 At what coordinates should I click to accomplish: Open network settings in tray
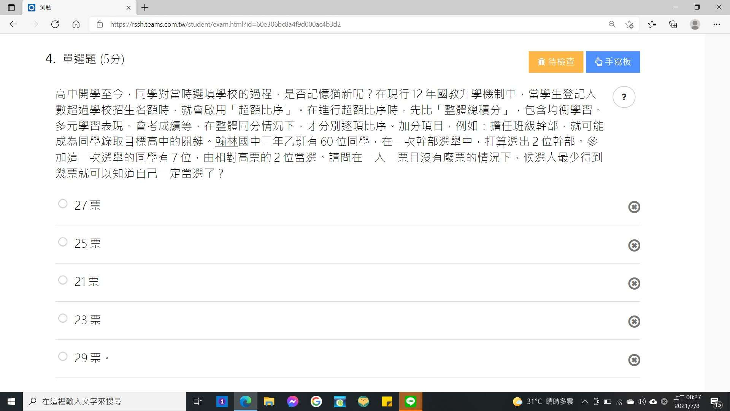[x=619, y=401]
